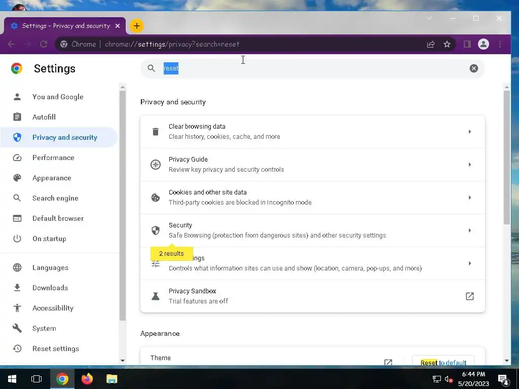Open Search engine settings

[59, 198]
